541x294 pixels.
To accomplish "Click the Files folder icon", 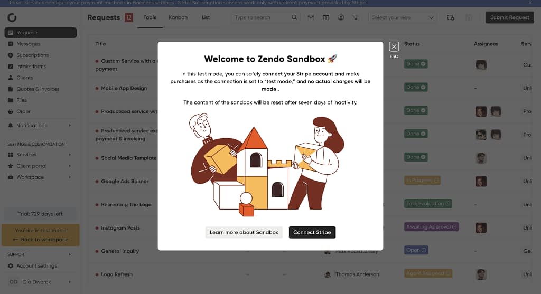I will [11, 100].
